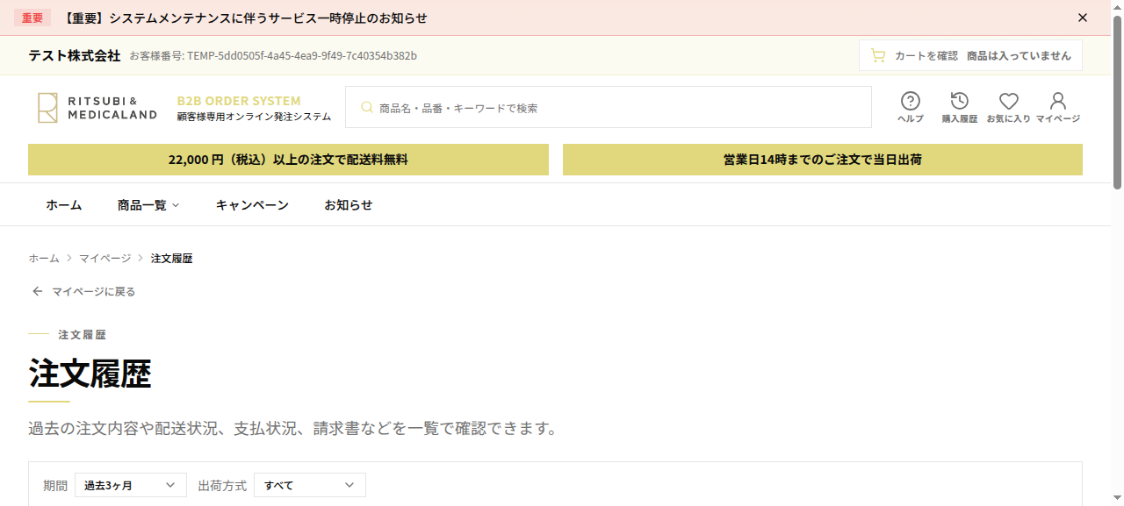Open purchase history clock icon

pyautogui.click(x=960, y=101)
